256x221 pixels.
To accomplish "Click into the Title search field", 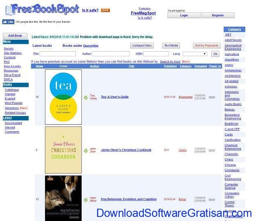I will [58, 54].
